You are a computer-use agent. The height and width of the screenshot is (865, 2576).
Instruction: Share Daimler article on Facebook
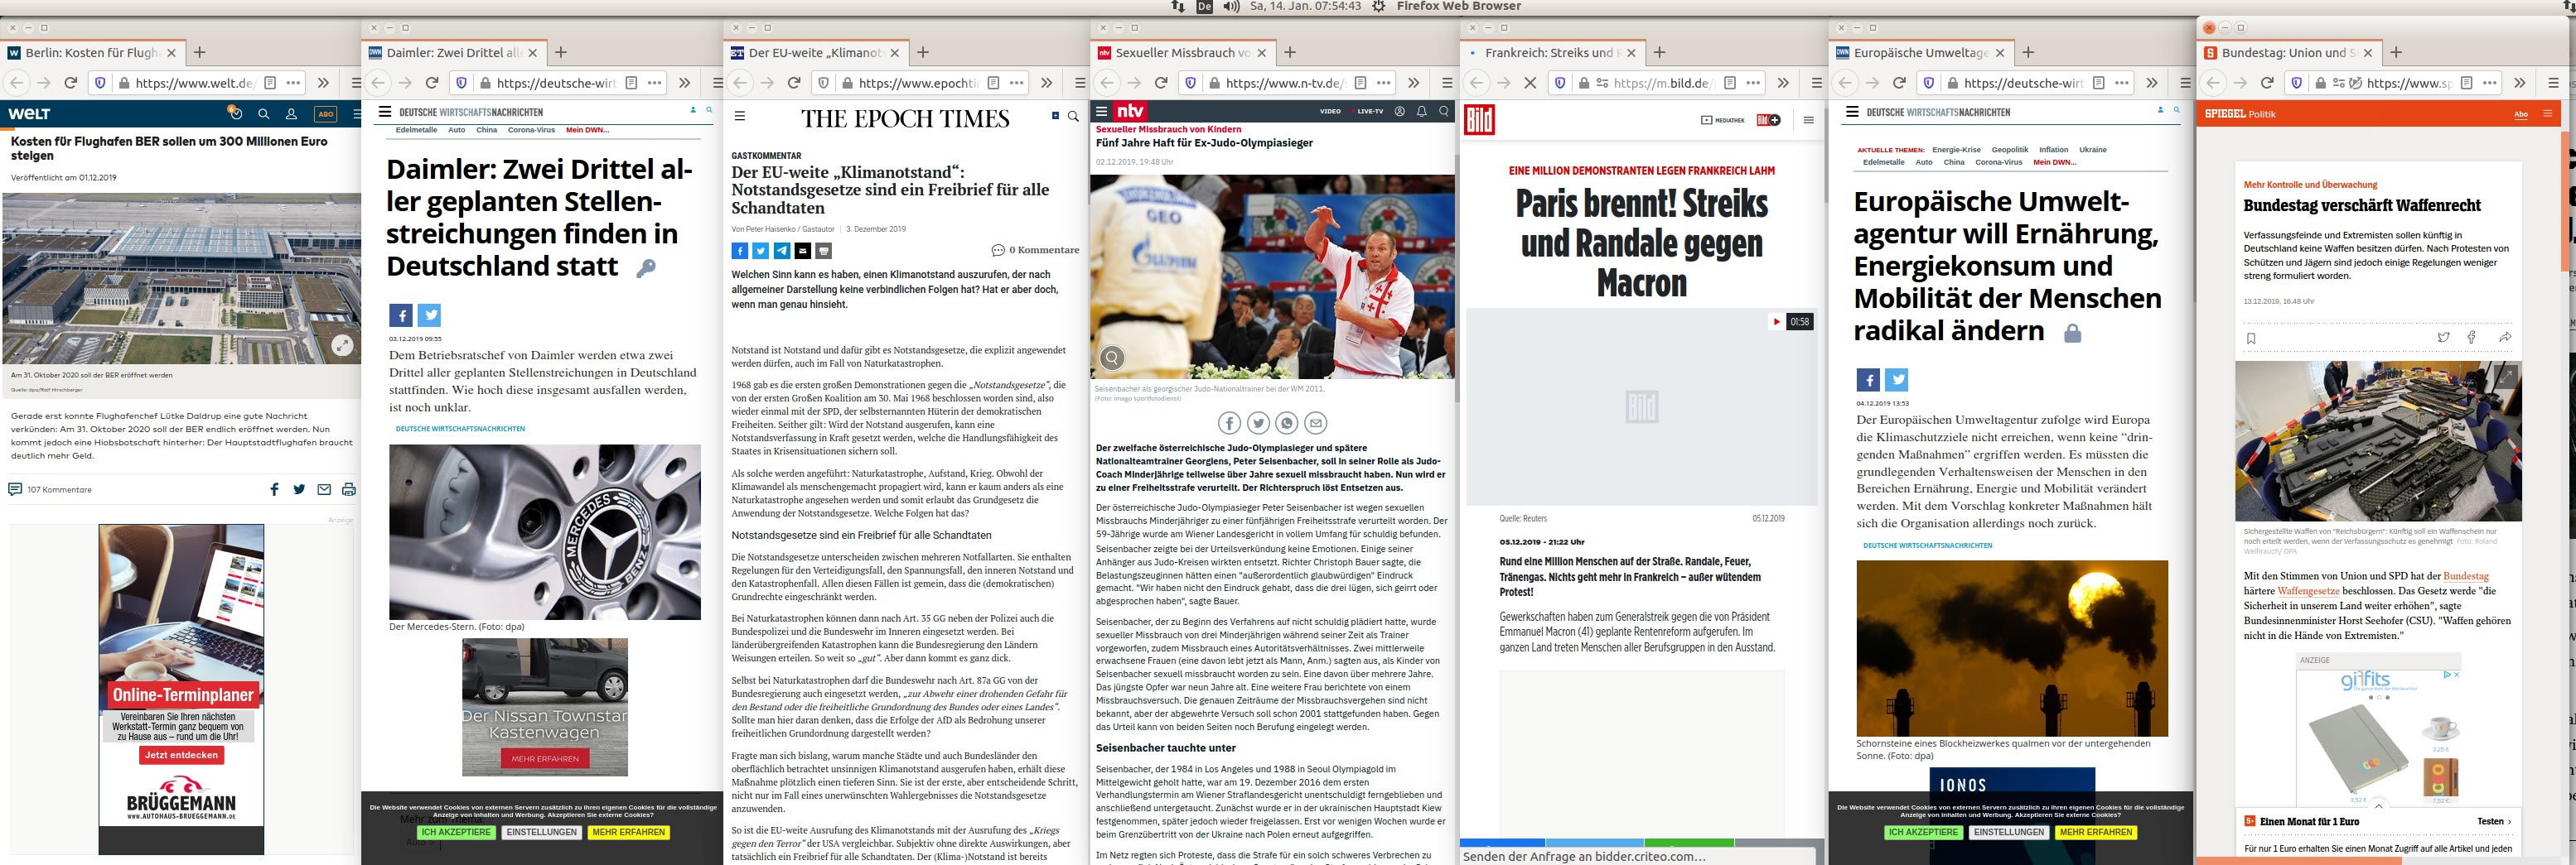tap(401, 315)
